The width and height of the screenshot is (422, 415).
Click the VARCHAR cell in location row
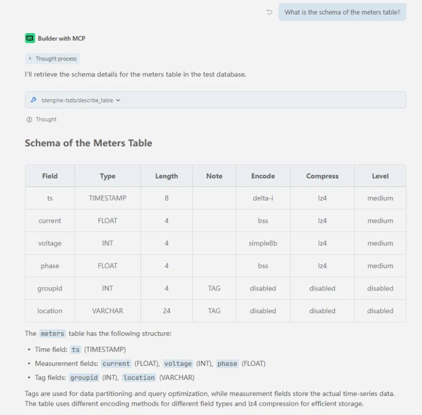pyautogui.click(x=108, y=311)
